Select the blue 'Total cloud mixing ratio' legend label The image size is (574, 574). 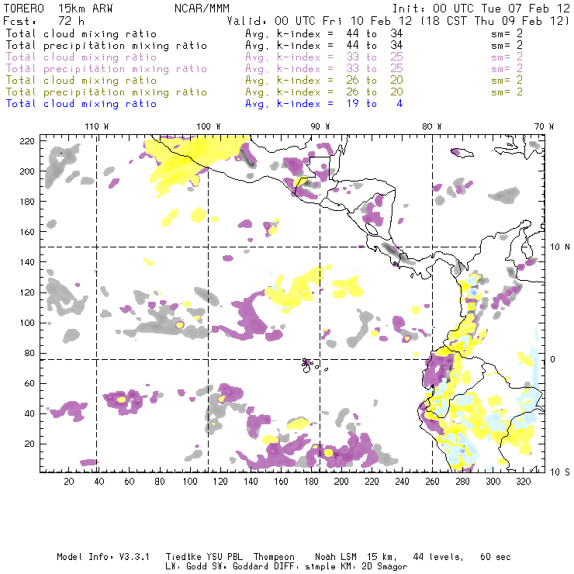click(81, 104)
